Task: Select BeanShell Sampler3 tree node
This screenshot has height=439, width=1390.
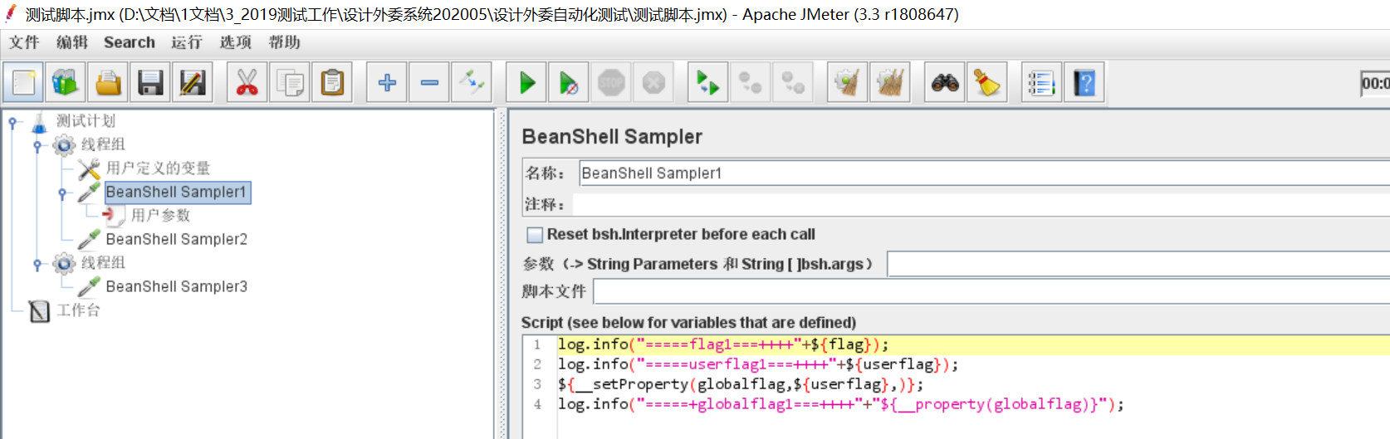Action: (177, 287)
